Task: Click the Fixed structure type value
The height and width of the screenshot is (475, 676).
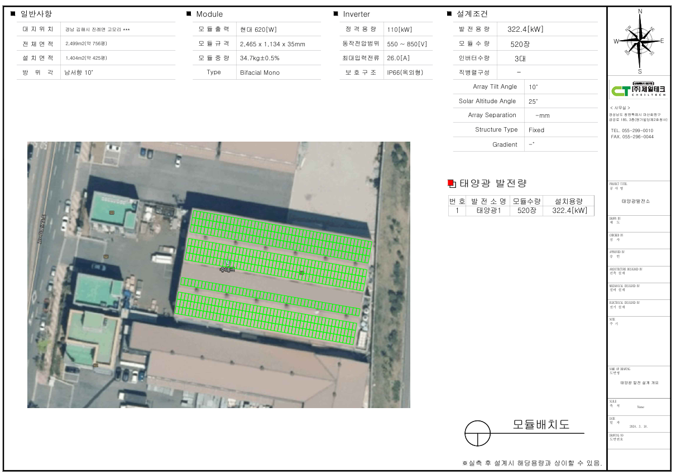Action: coord(536,130)
